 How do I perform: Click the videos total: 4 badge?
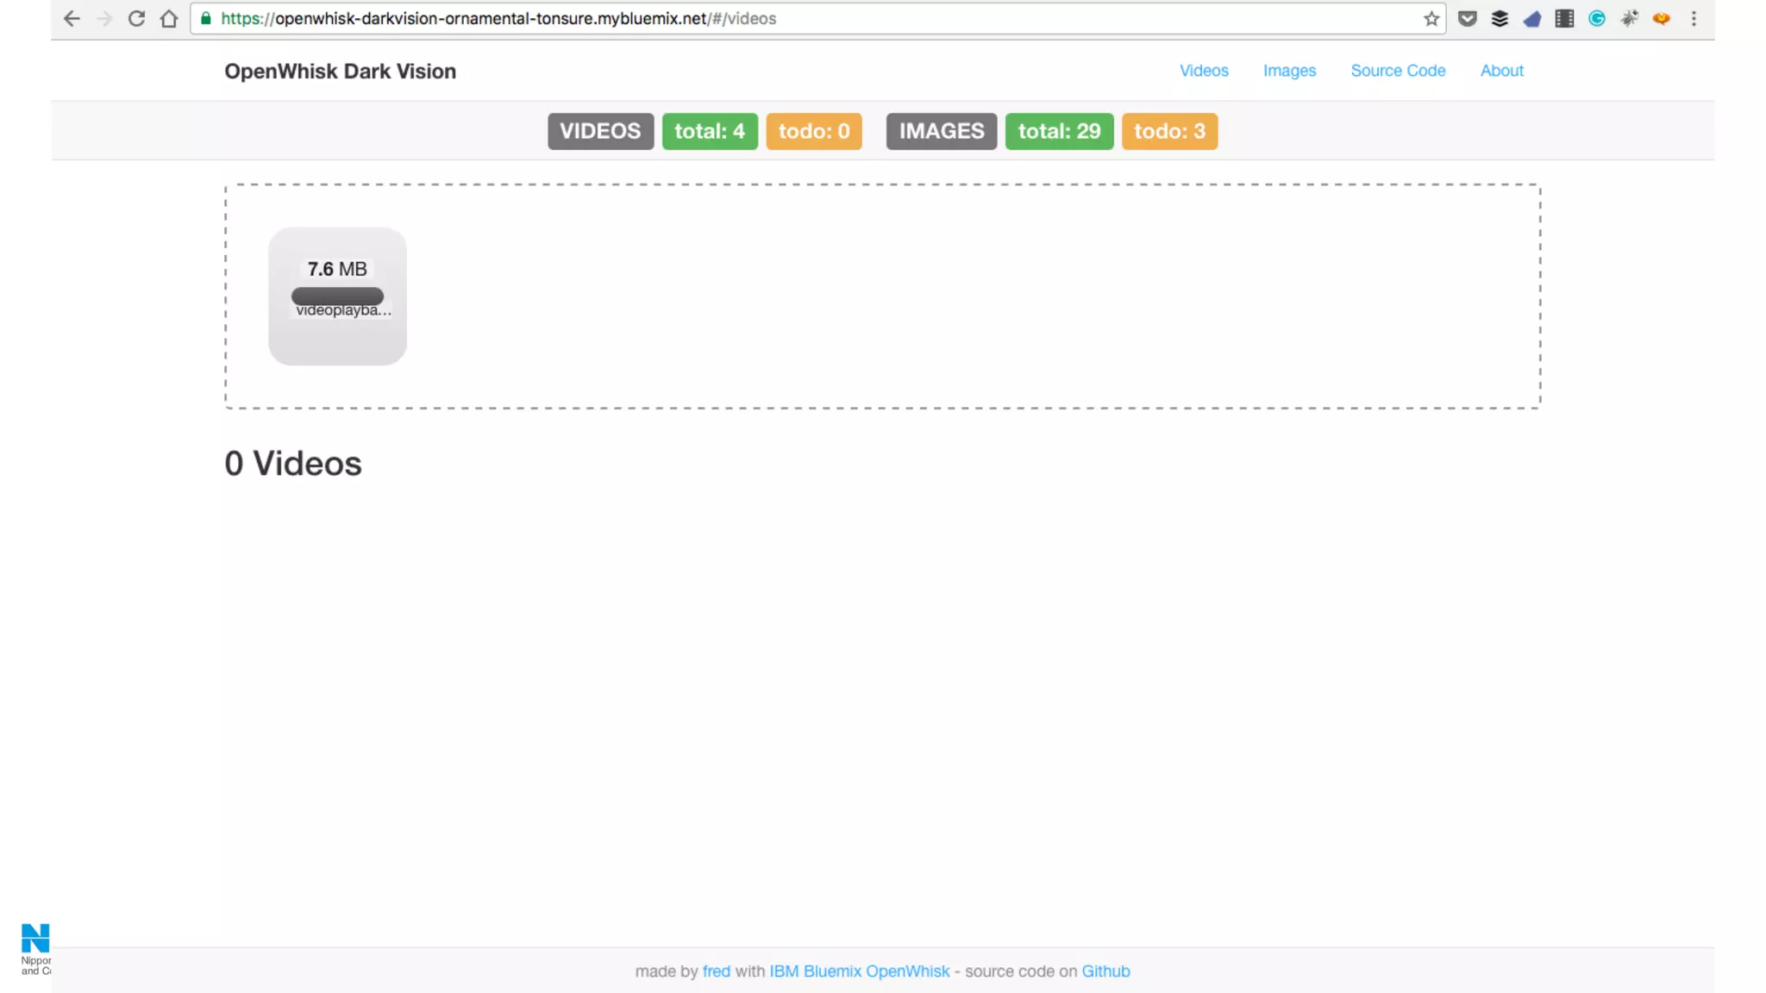click(710, 131)
